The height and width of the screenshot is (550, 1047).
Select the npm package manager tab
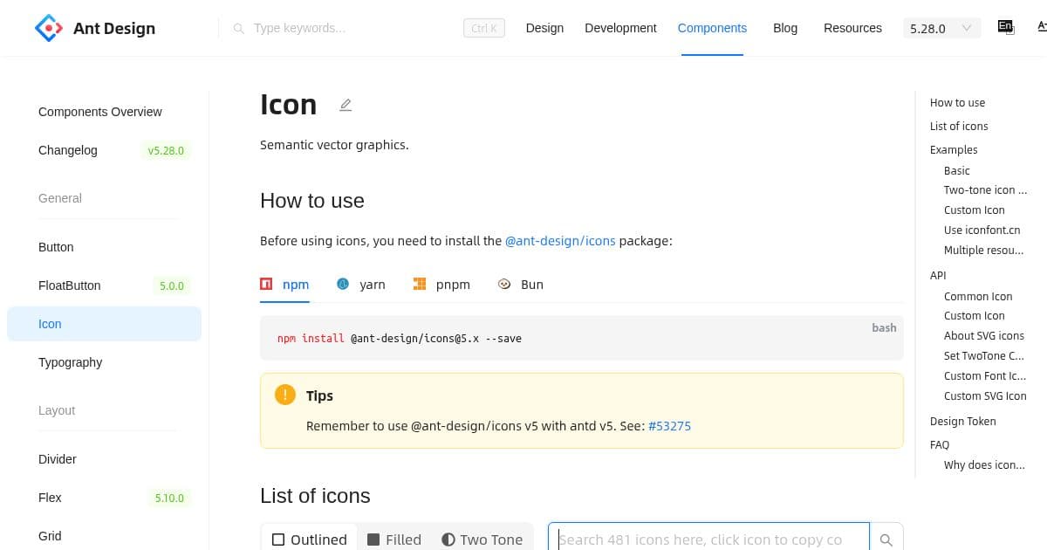tap(284, 285)
